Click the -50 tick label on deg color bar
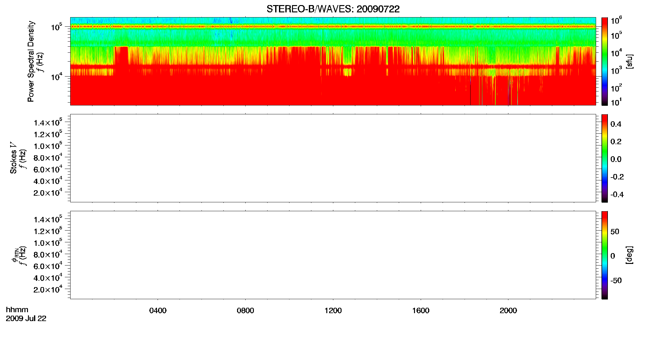This screenshot has width=666, height=343. (616, 281)
